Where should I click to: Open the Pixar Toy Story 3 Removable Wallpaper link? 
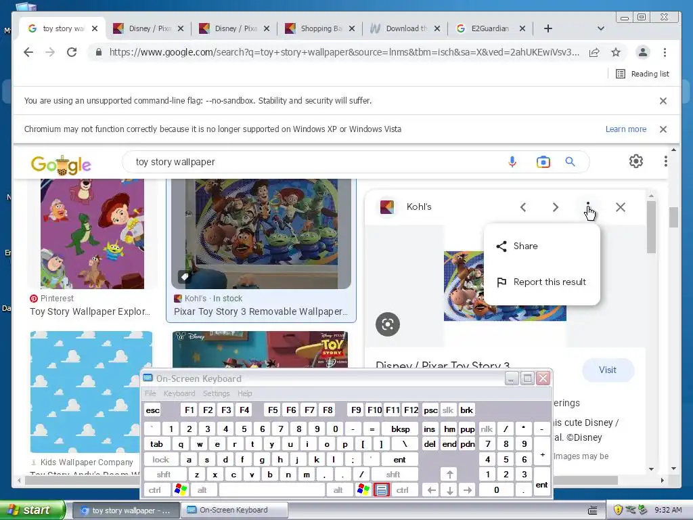[261, 311]
